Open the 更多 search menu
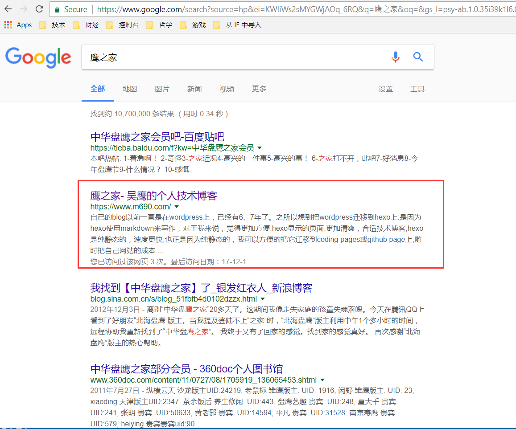Image resolution: width=516 pixels, height=429 pixels. coord(259,89)
